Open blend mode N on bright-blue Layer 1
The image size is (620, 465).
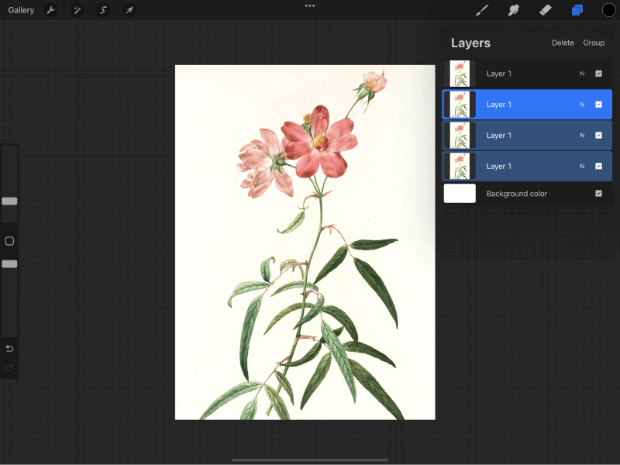tap(582, 105)
